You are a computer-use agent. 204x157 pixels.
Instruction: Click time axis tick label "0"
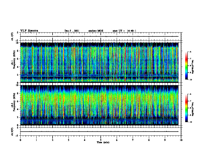(20, 140)
